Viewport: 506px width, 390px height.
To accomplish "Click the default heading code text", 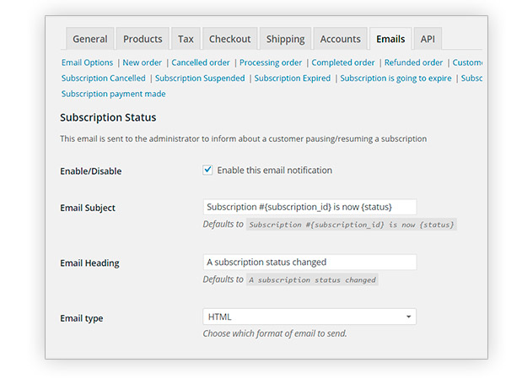I will click(312, 279).
